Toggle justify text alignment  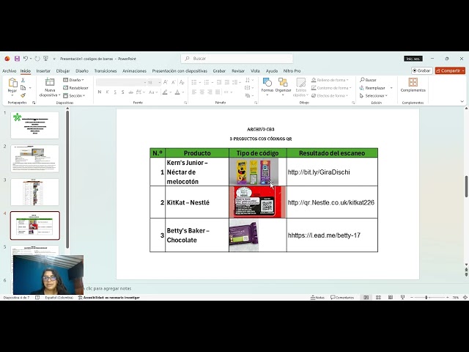pos(218,92)
